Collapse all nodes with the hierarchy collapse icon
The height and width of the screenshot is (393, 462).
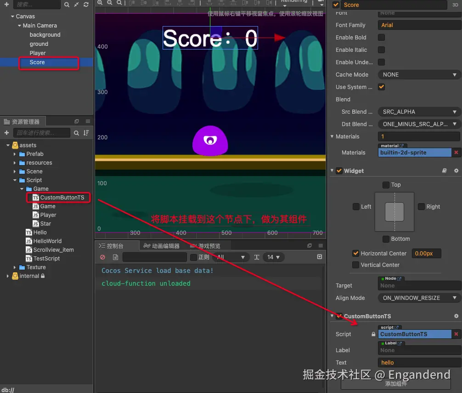(76, 5)
